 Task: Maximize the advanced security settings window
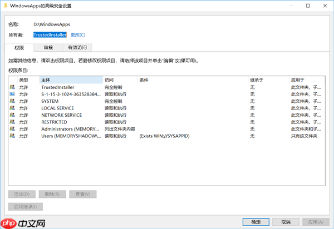[x=308, y=6]
